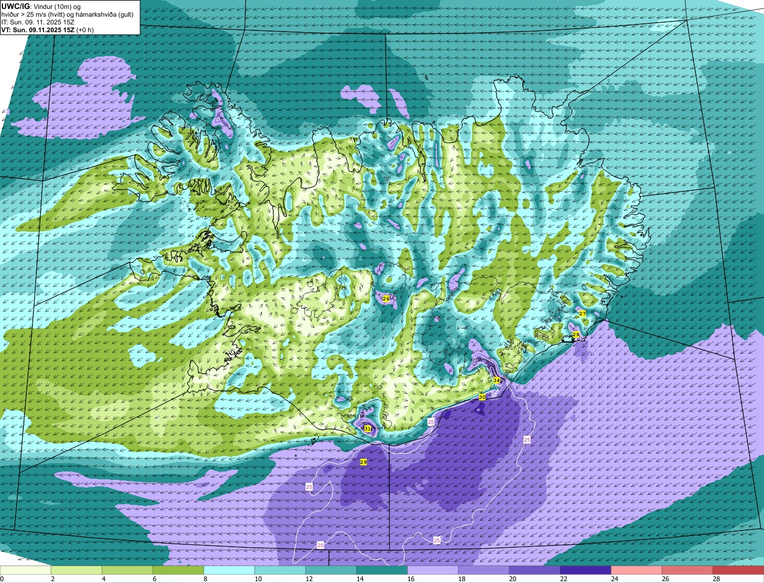Click the 'Vindur (10m) og' header text
This screenshot has height=583, width=764.
58,7
